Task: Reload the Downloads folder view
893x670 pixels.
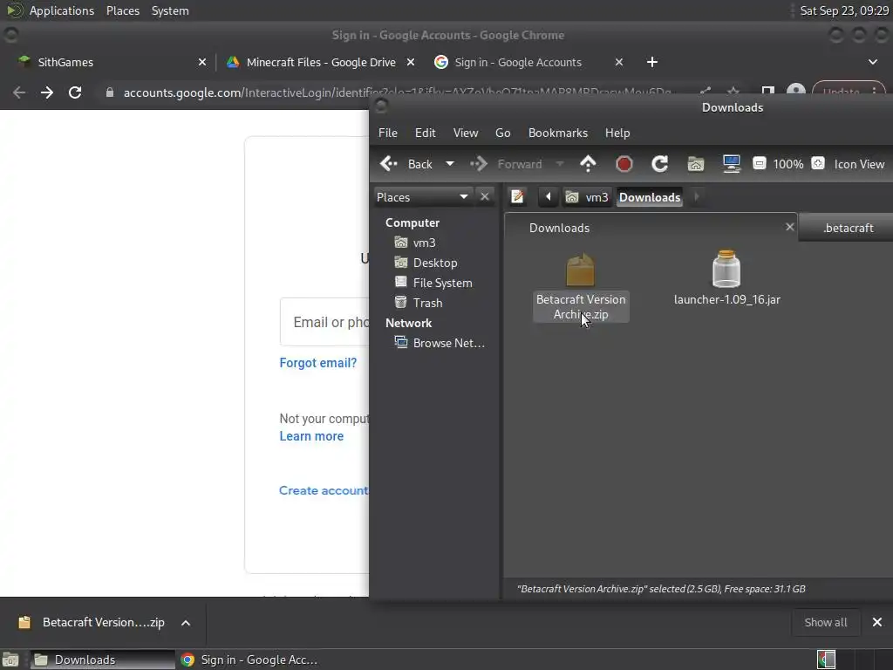Action: (x=659, y=164)
